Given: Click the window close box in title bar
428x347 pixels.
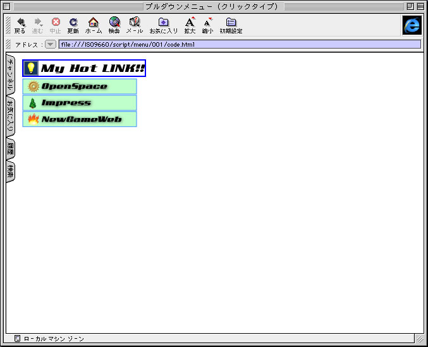Looking at the screenshot, I should point(7,6).
